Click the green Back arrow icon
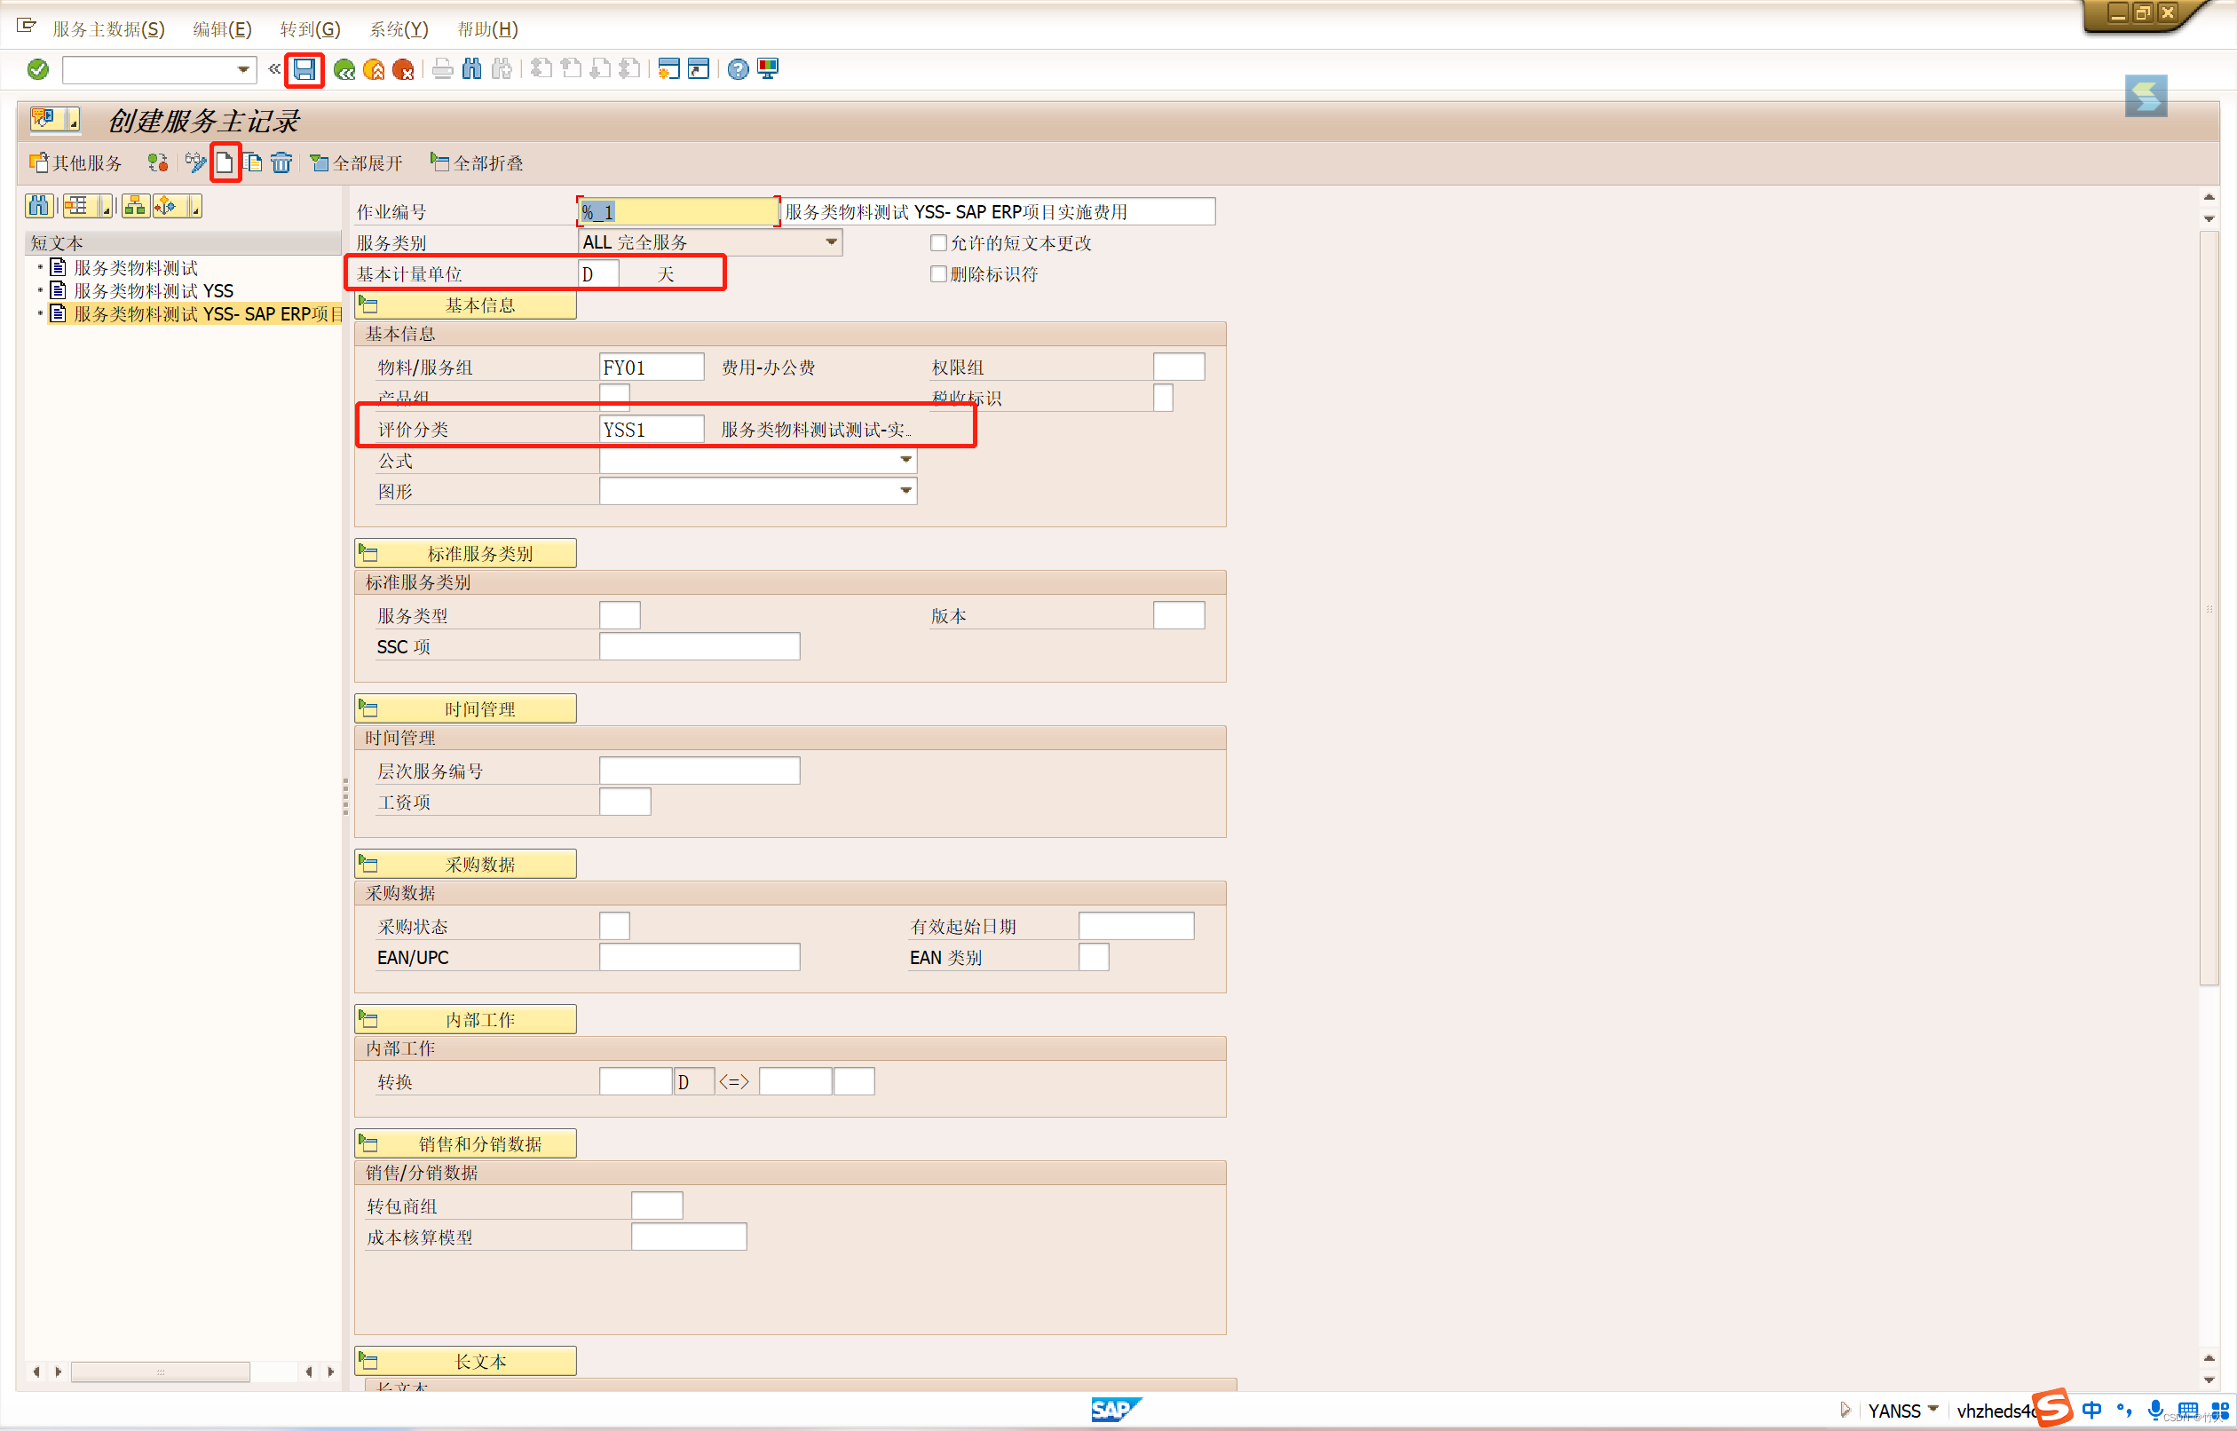Image resolution: width=2237 pixels, height=1431 pixels. click(344, 70)
